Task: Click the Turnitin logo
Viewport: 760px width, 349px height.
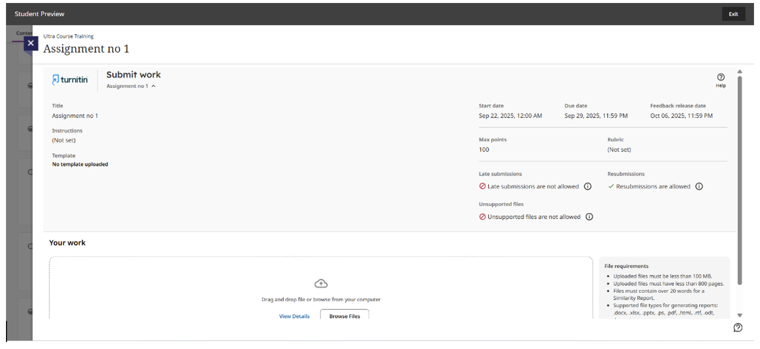Action: pyautogui.click(x=70, y=79)
